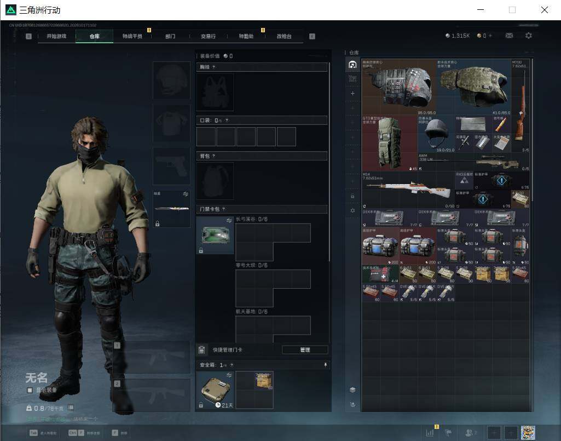This screenshot has width=561, height=441.
Task: Click the player avatar in the bottom corner
Action: coord(528,433)
